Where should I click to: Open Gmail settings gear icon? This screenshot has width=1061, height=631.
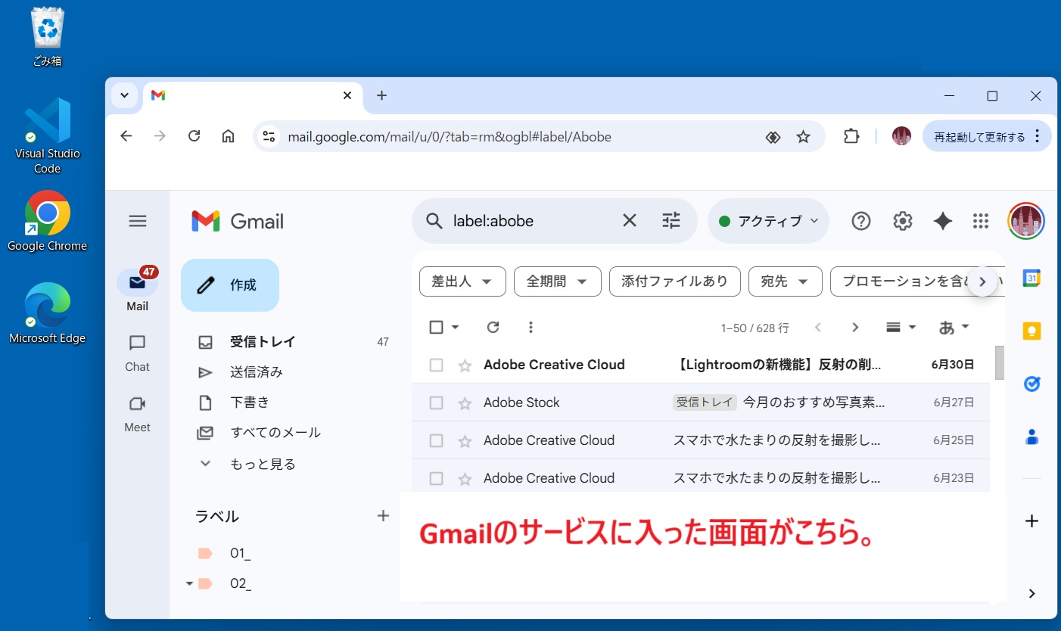click(x=902, y=221)
